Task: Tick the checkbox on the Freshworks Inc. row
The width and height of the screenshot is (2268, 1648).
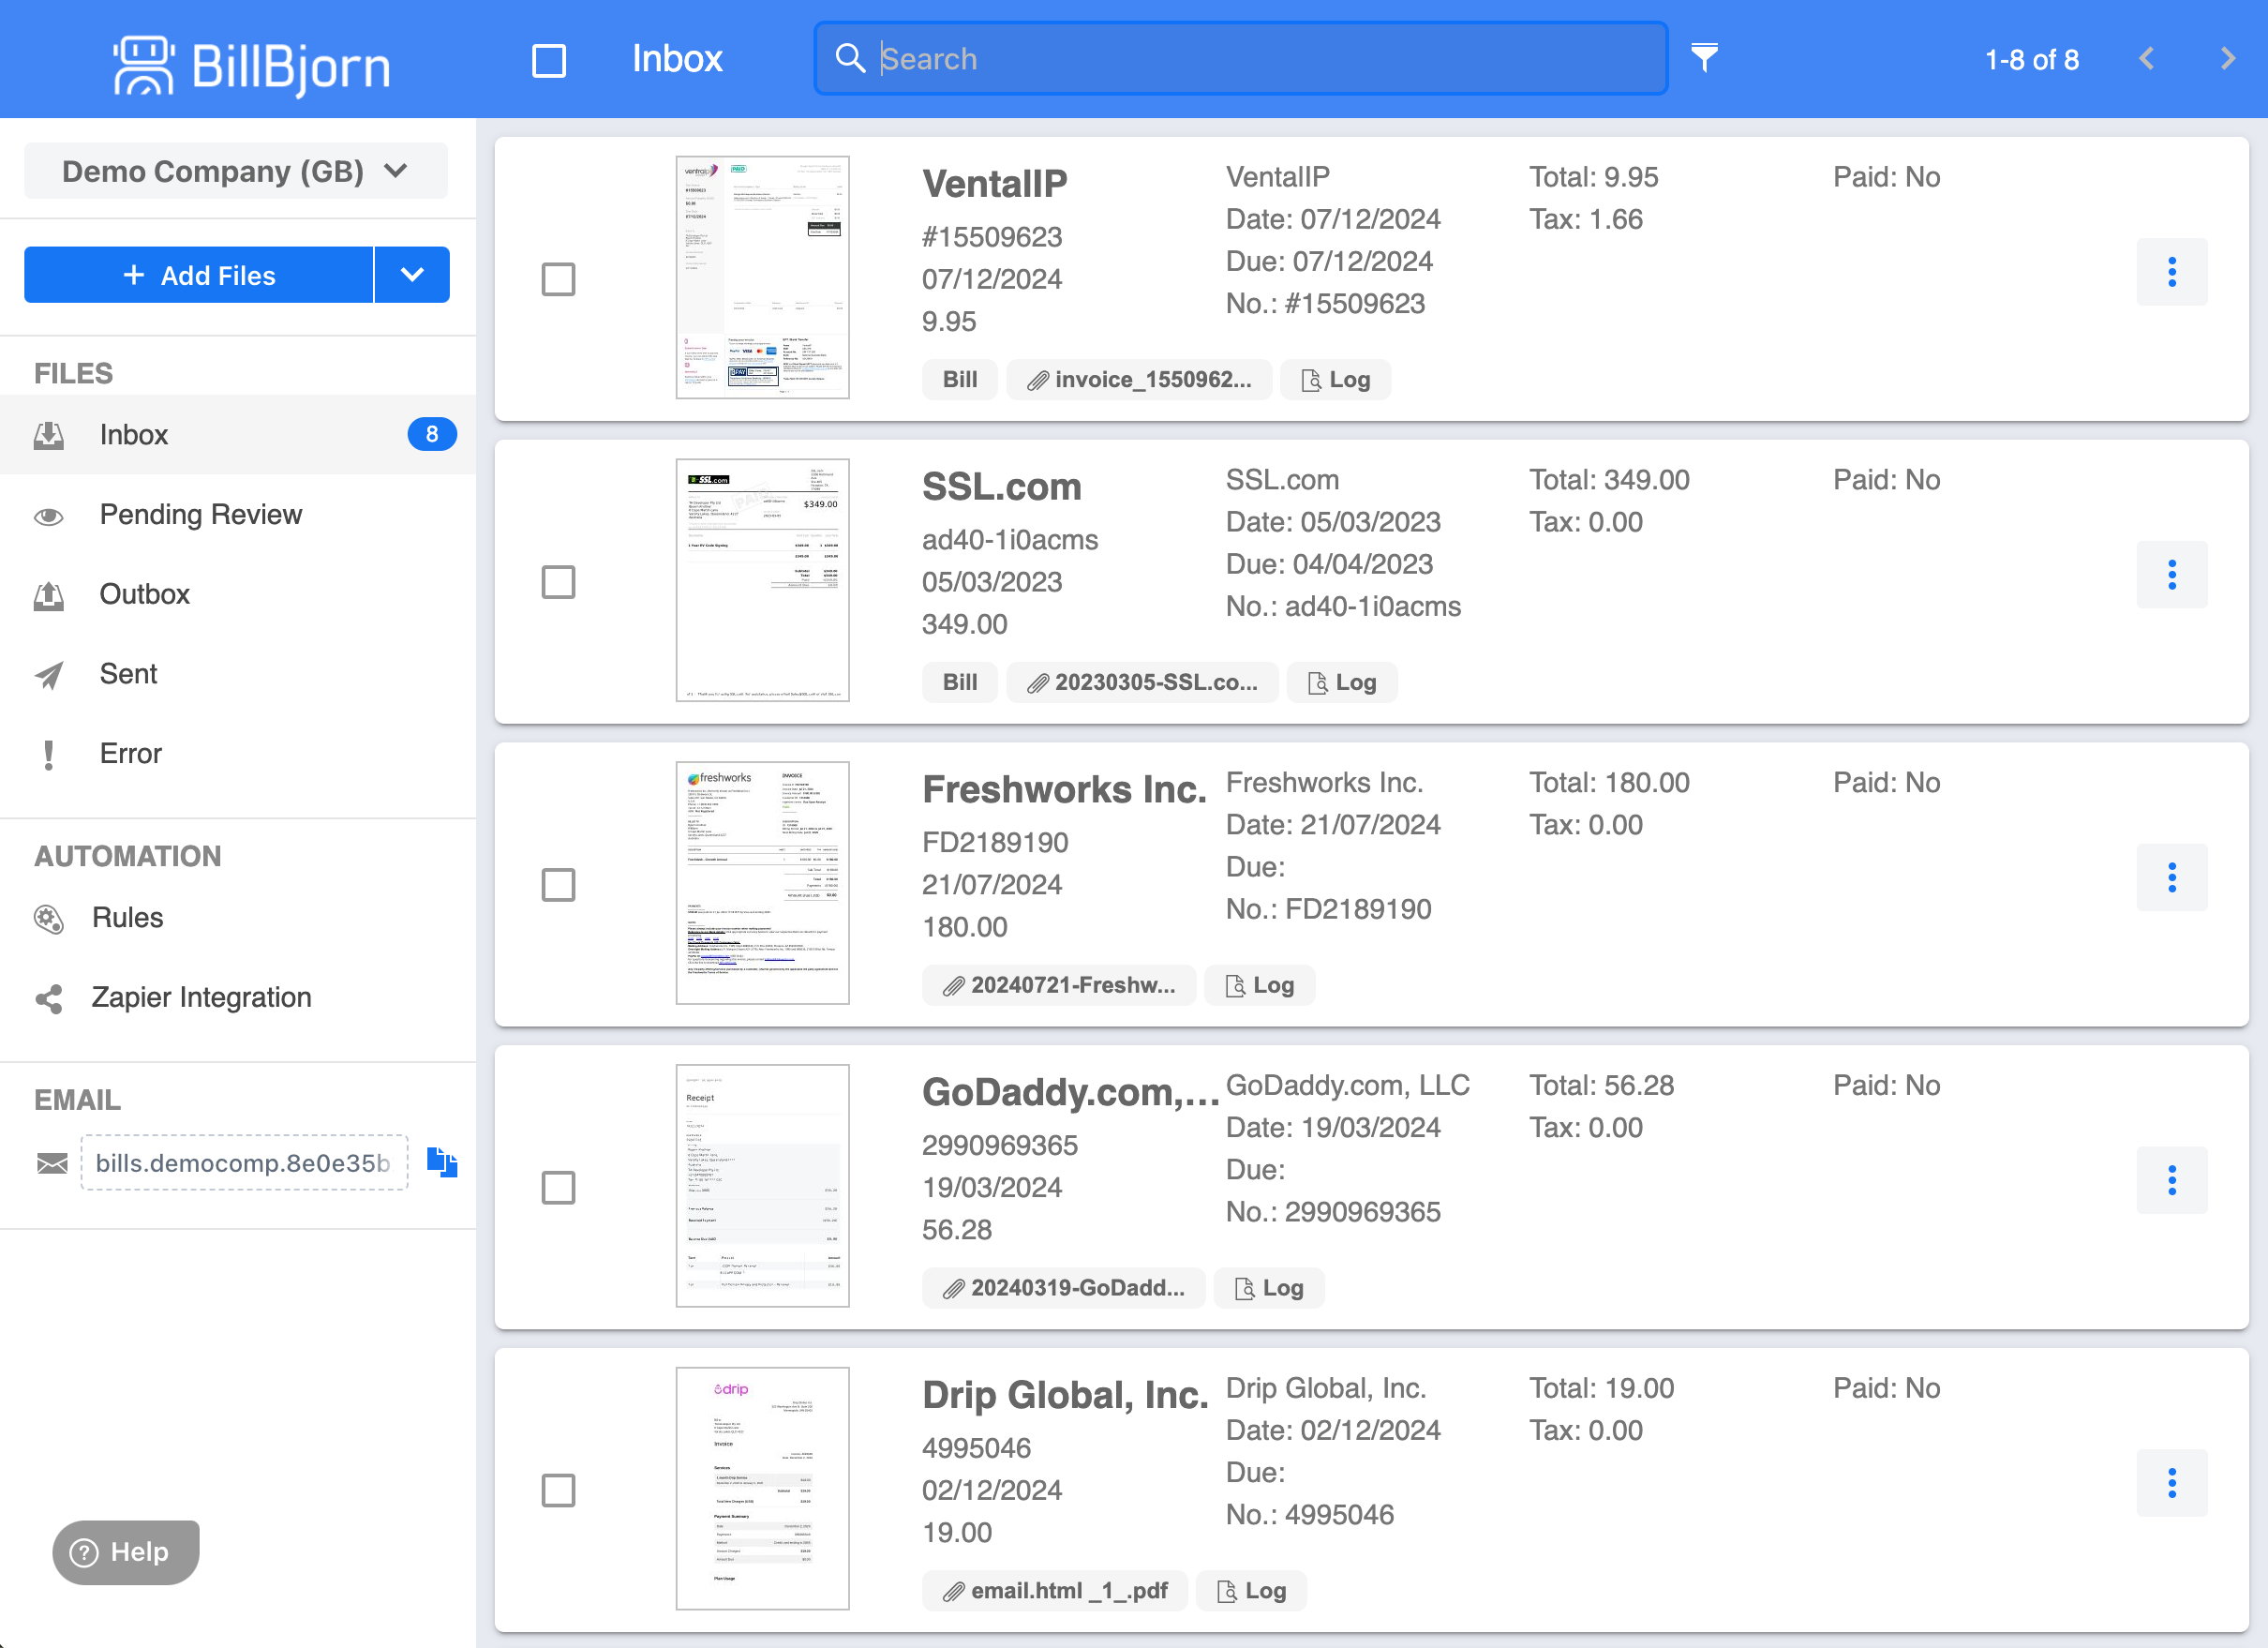Action: [558, 885]
